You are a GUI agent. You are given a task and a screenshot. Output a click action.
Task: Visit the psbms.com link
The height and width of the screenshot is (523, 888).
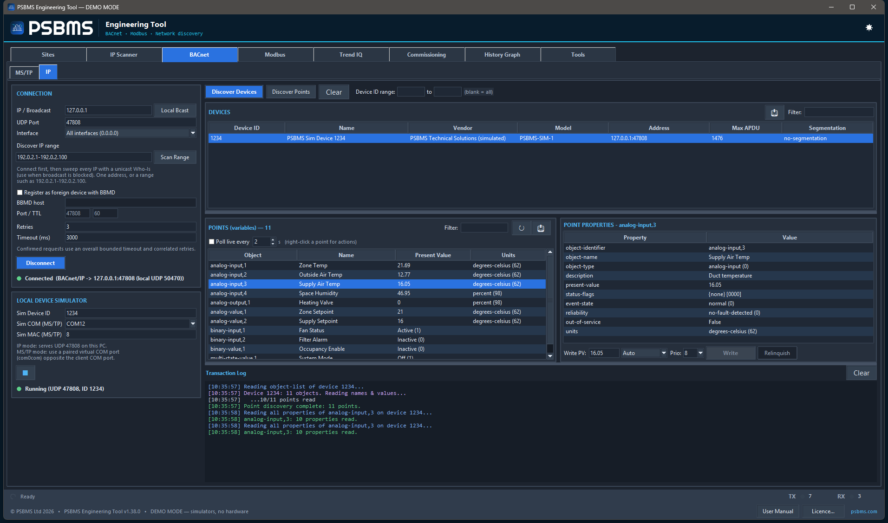pos(864,511)
